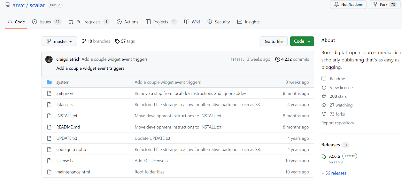Click the license scale icon
Viewport: 402px width, 181px height.
324,88
